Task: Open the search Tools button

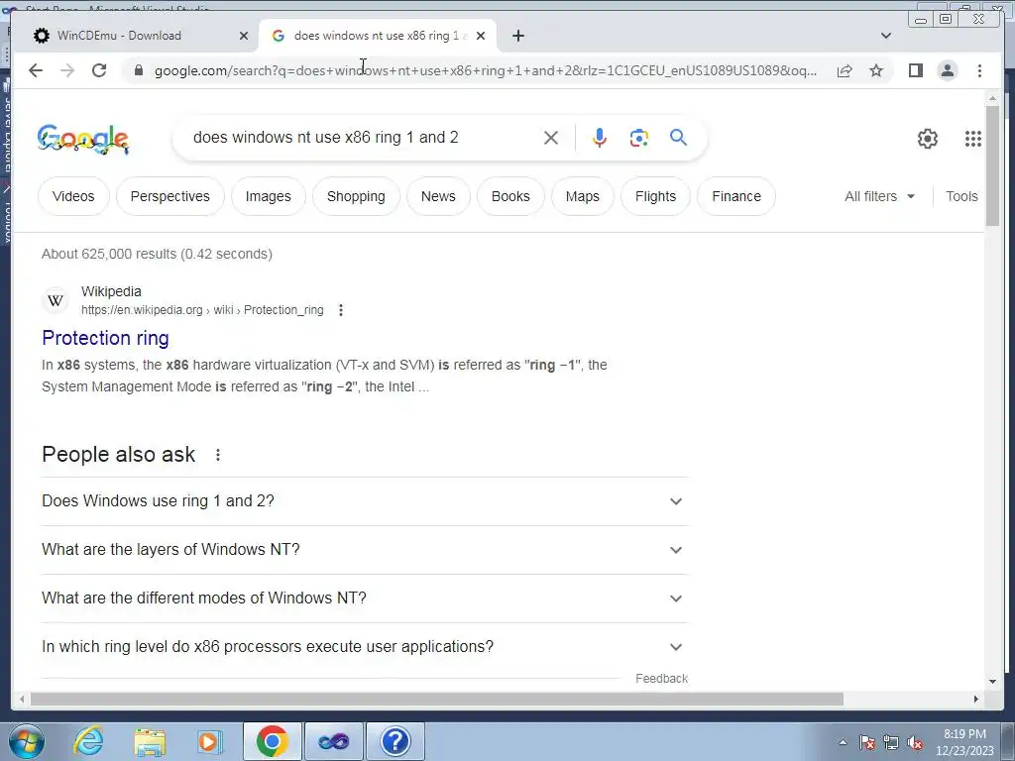Action: click(x=961, y=196)
